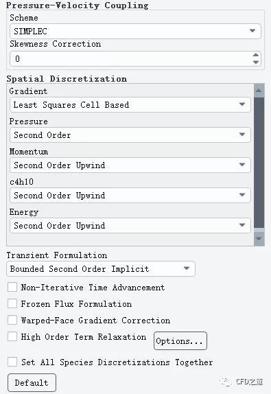Increase Skewness Correction with up arrow
Viewport: 271px width, 394px height.
[256, 55]
